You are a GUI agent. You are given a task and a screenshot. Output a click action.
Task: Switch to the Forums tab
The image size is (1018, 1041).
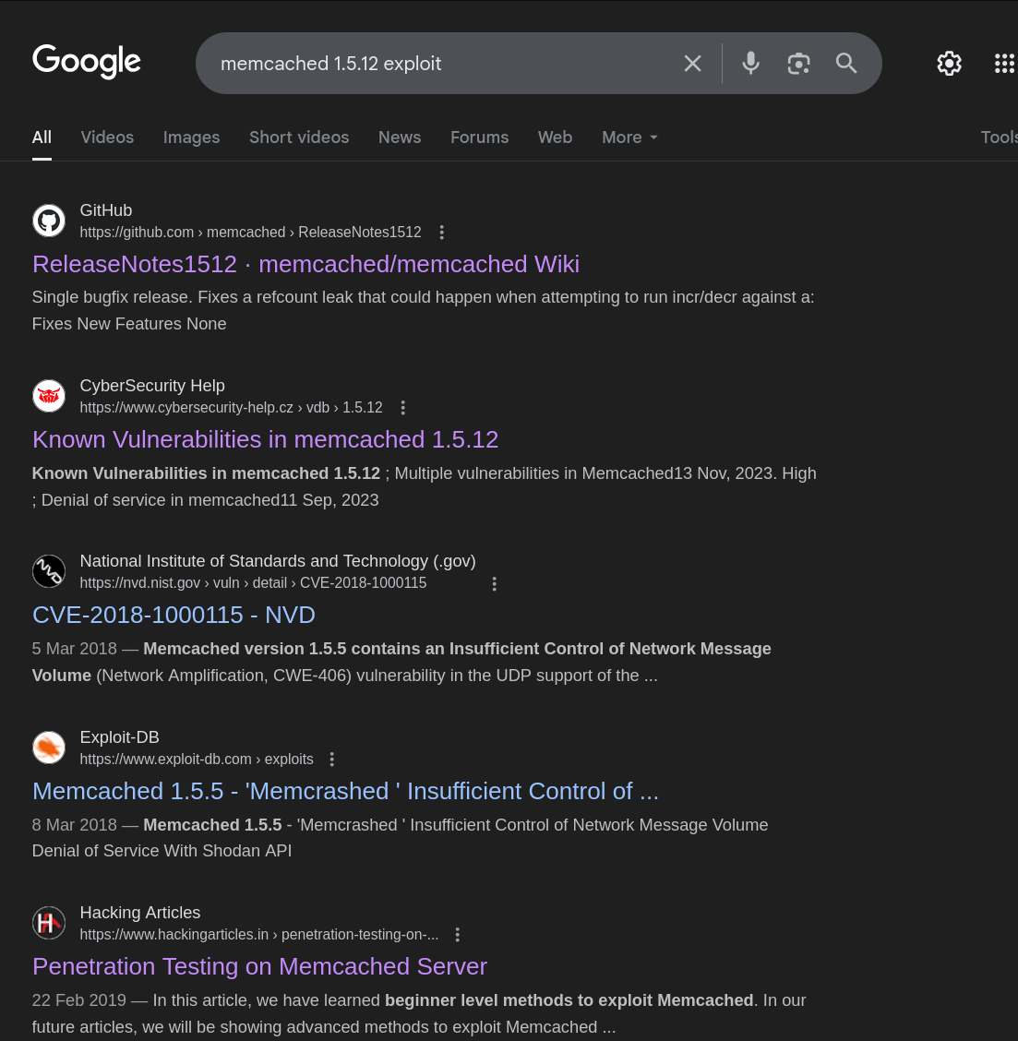pyautogui.click(x=479, y=138)
